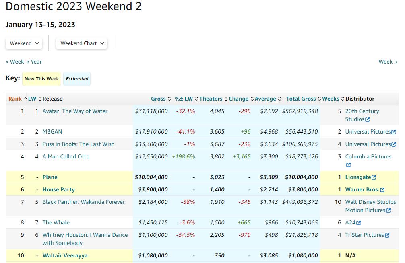This screenshot has width=405, height=263.
Task: Open external link icon beside 20th Century Studios
Action: click(x=367, y=119)
